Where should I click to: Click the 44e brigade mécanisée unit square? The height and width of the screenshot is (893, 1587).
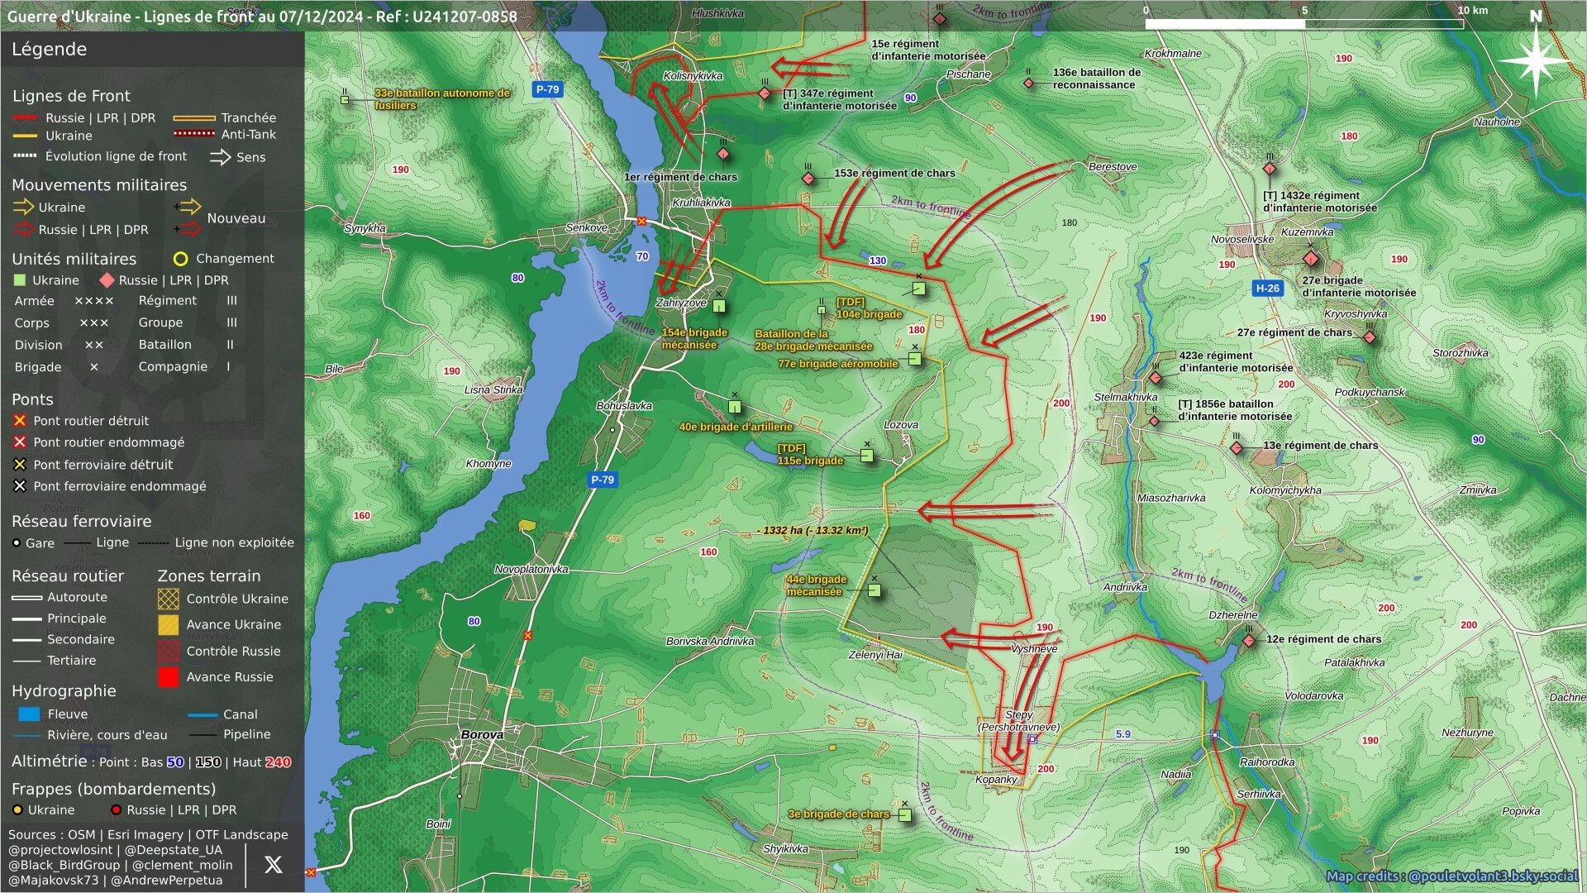(875, 590)
